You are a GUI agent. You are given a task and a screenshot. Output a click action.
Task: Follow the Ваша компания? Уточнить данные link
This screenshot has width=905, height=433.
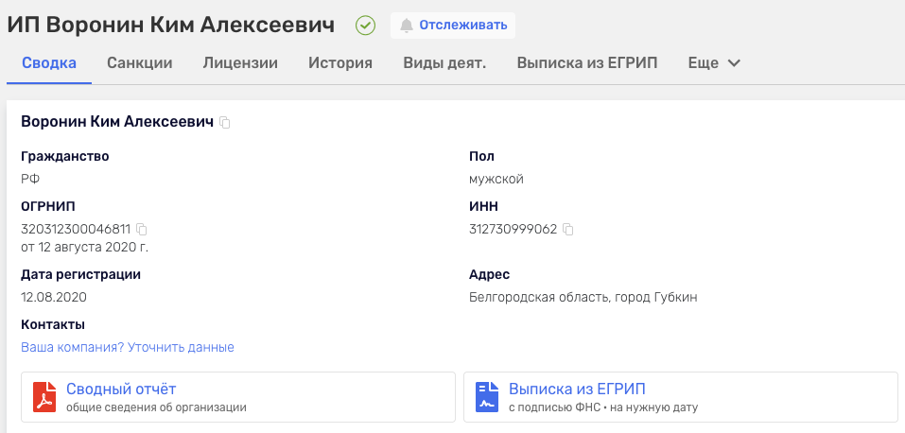coord(128,348)
